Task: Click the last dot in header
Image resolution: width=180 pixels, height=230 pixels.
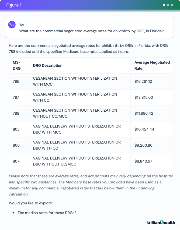Action: coord(172,5)
